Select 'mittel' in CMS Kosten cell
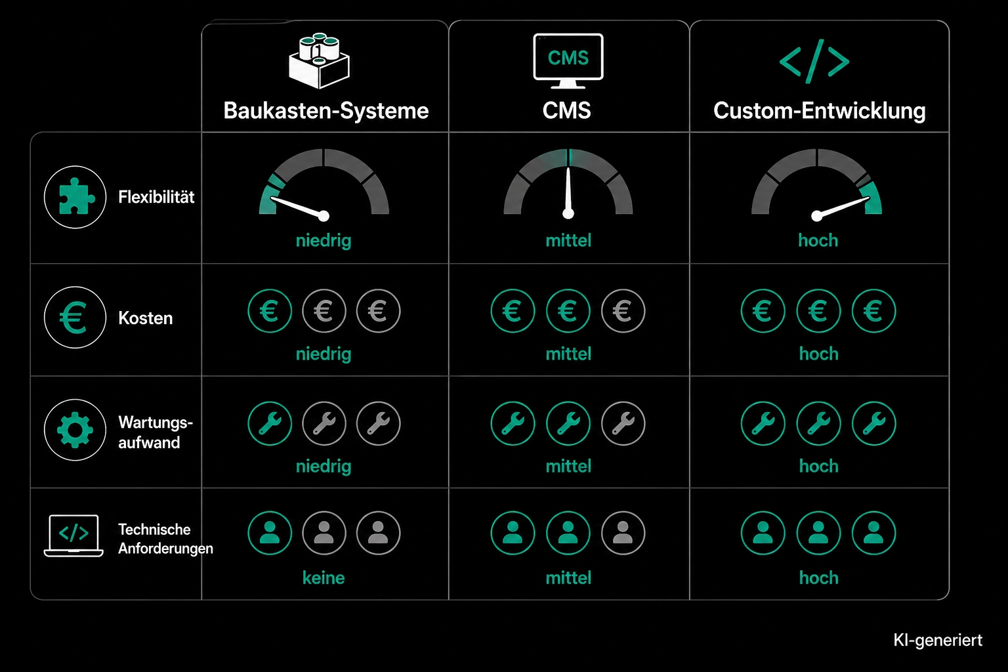Screen dimensions: 1008x672 568,354
